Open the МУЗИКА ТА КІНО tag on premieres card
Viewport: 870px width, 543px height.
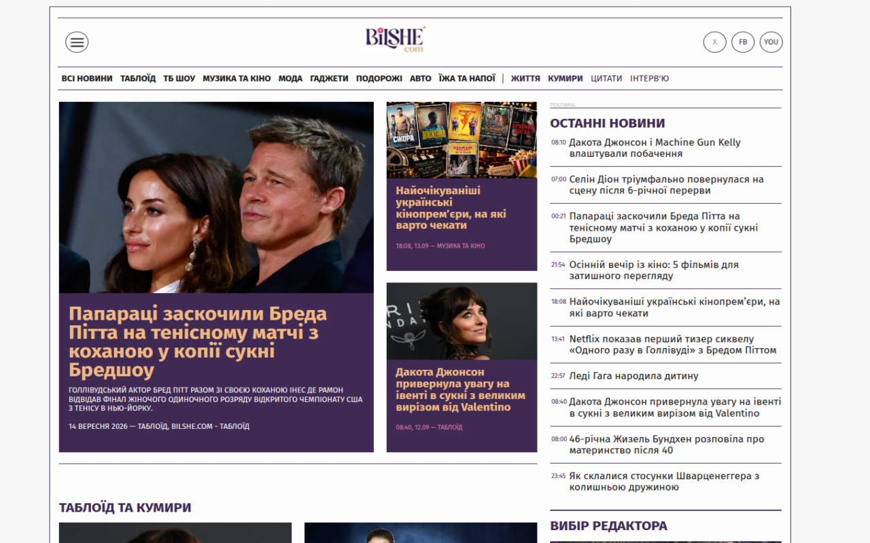(x=461, y=246)
